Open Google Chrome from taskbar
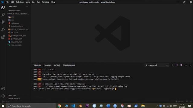Screen dimensions: 193x108 pos(59,106)
